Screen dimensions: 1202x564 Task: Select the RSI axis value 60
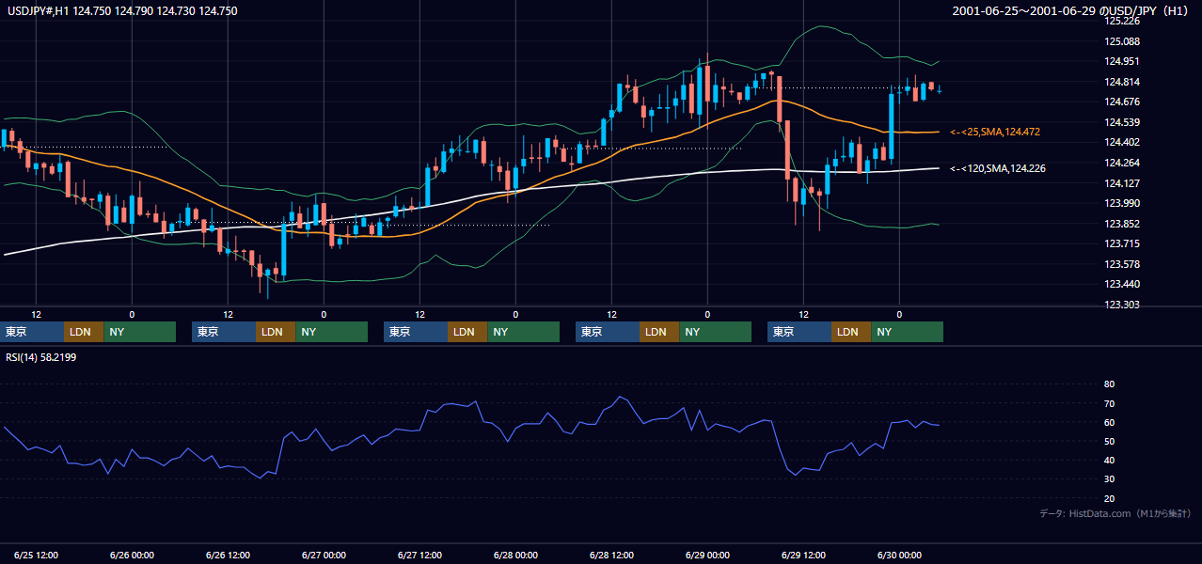click(1109, 422)
